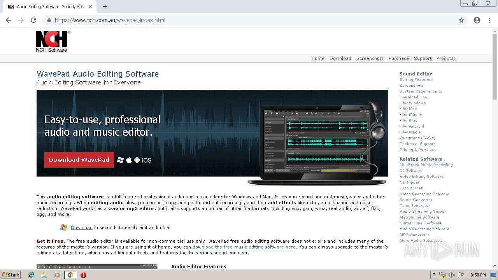Click the red Download WavePad button

point(79,160)
